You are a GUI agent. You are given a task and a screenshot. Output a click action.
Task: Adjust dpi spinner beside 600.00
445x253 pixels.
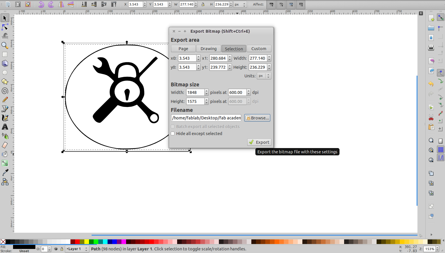click(x=248, y=92)
